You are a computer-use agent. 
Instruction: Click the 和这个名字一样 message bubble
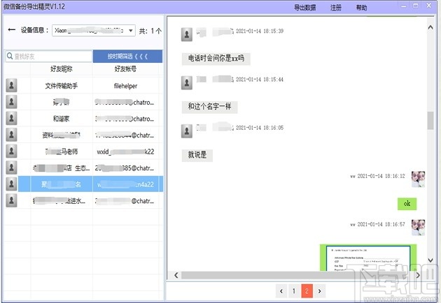pyautogui.click(x=209, y=107)
